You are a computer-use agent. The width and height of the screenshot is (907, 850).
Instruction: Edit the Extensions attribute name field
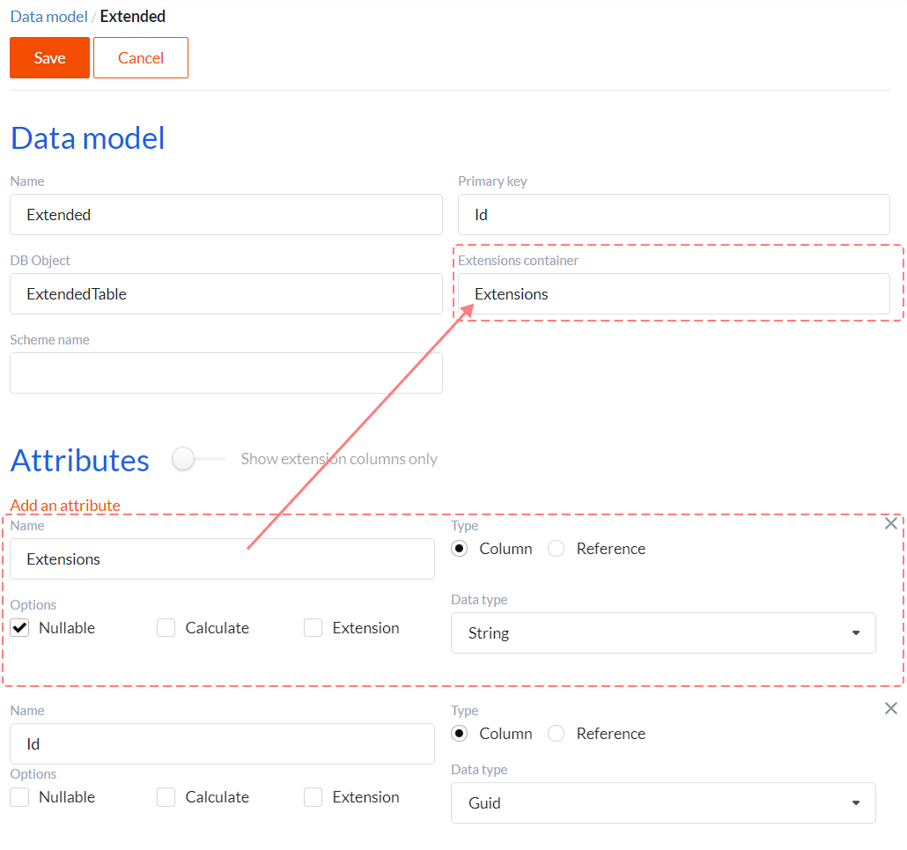(x=222, y=559)
